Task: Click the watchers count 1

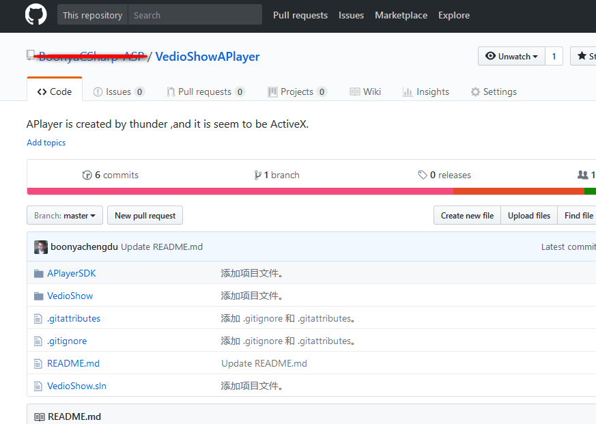Action: pos(554,56)
